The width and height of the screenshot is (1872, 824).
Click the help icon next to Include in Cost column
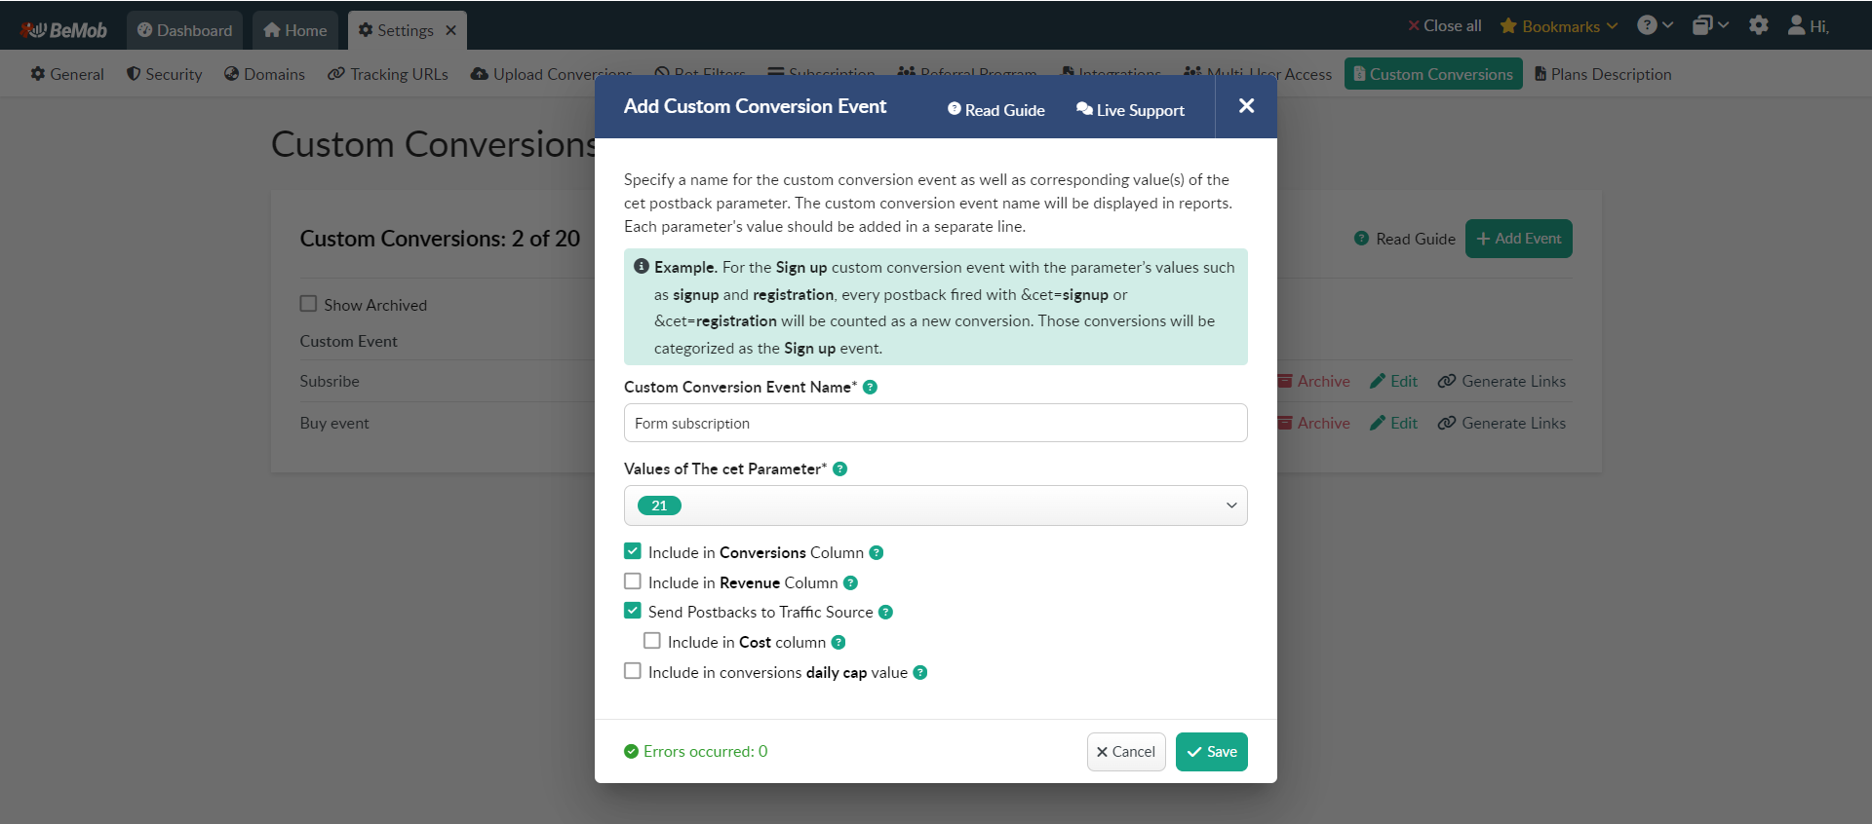(838, 643)
